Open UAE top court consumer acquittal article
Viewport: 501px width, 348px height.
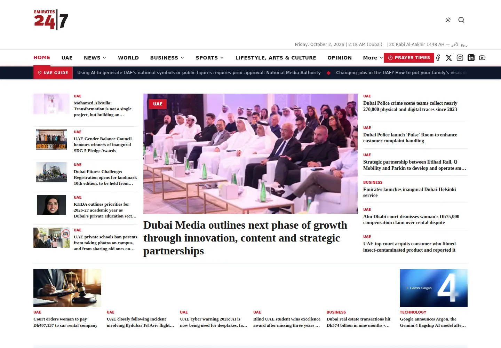click(409, 247)
